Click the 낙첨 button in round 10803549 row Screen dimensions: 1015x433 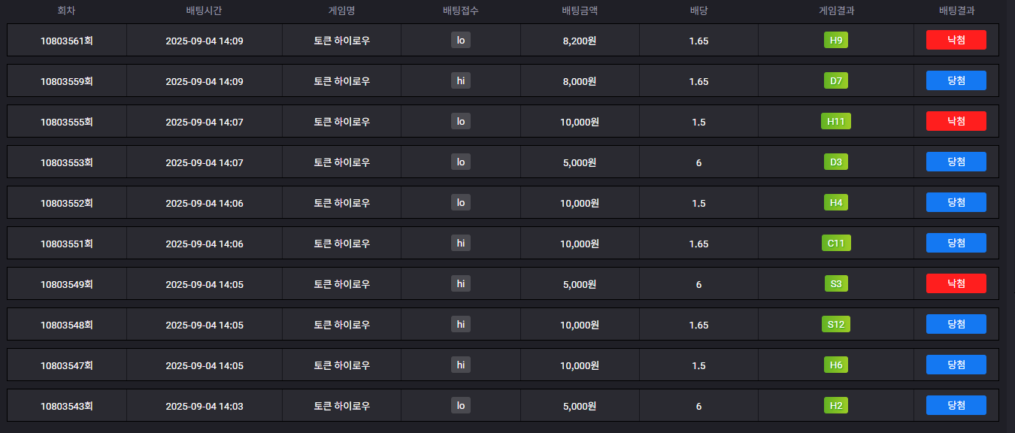956,283
